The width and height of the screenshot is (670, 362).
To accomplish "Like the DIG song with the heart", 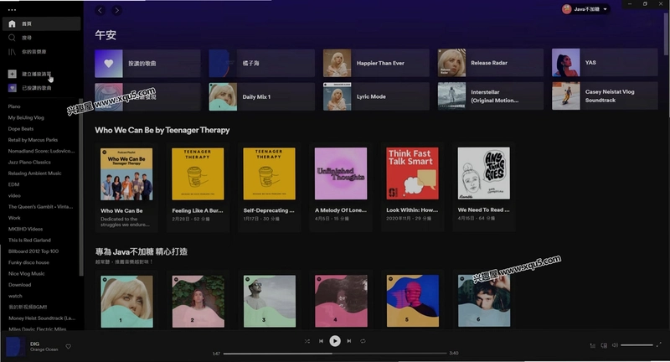I will (69, 347).
